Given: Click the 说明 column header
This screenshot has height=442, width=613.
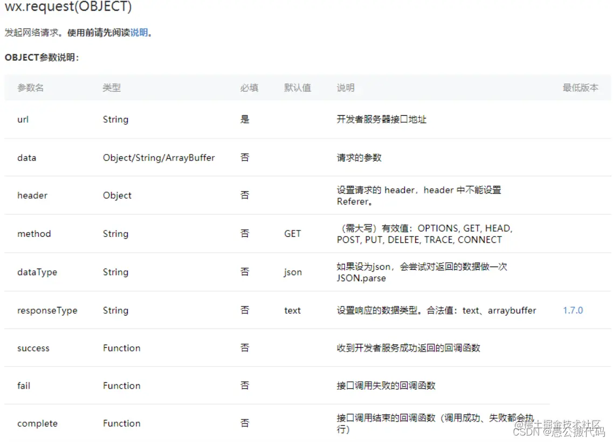Looking at the screenshot, I should click(346, 88).
